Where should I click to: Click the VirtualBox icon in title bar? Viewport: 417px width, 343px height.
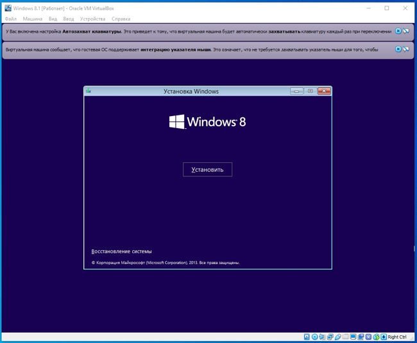pyautogui.click(x=8, y=8)
